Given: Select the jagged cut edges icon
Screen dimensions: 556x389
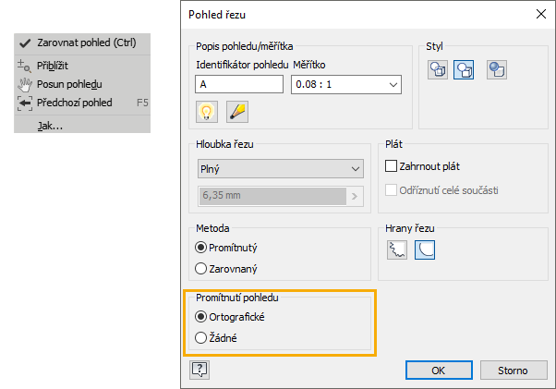Looking at the screenshot, I should click(x=397, y=249).
